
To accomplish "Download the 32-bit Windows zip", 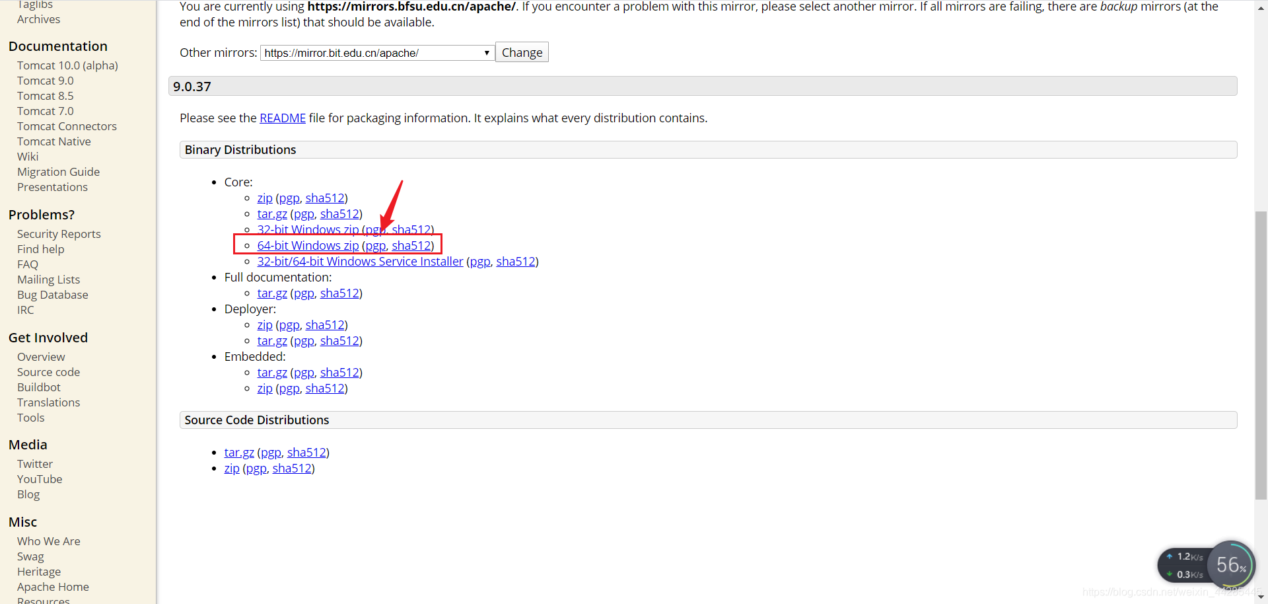I will coord(308,229).
